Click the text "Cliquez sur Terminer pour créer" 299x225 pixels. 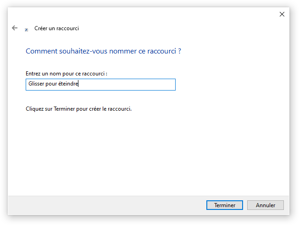coord(63,109)
